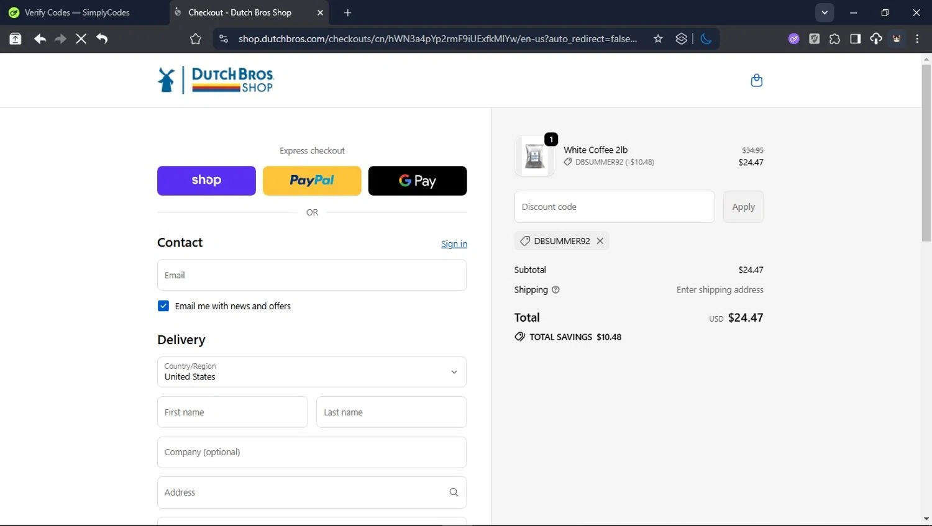Viewport: 932px width, 526px height.
Task: Click the shipping info question mark icon
Action: pyautogui.click(x=555, y=289)
